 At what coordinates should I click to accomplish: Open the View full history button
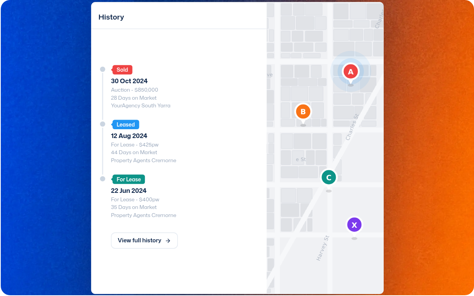144,240
